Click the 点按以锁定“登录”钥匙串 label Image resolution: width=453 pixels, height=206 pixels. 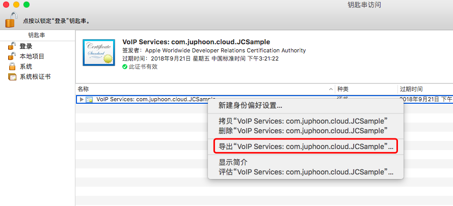tap(57, 21)
